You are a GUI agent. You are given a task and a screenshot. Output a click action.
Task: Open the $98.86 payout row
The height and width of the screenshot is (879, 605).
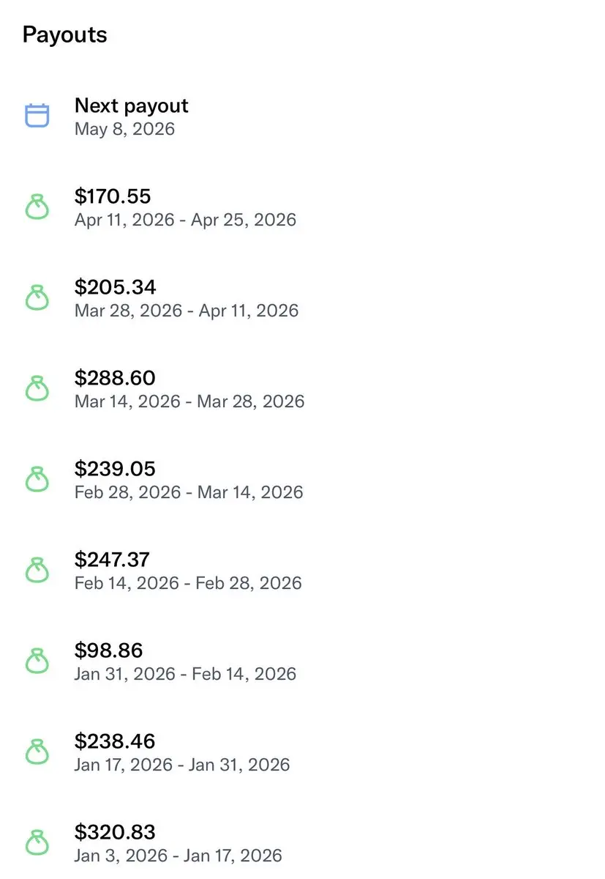point(108,650)
